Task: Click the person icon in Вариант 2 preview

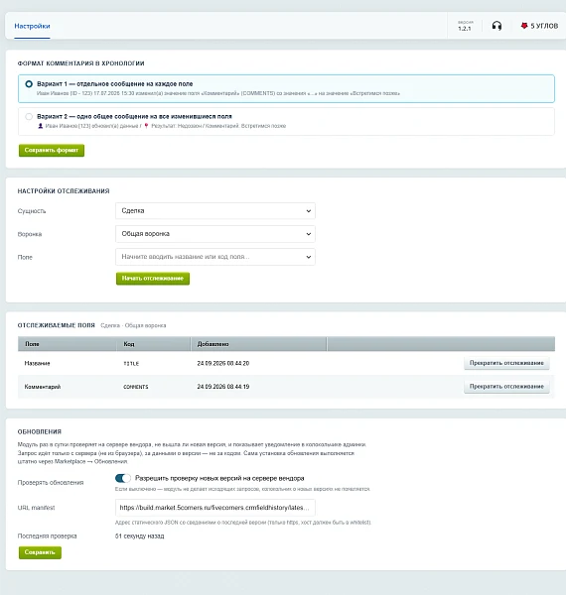Action: point(41,126)
